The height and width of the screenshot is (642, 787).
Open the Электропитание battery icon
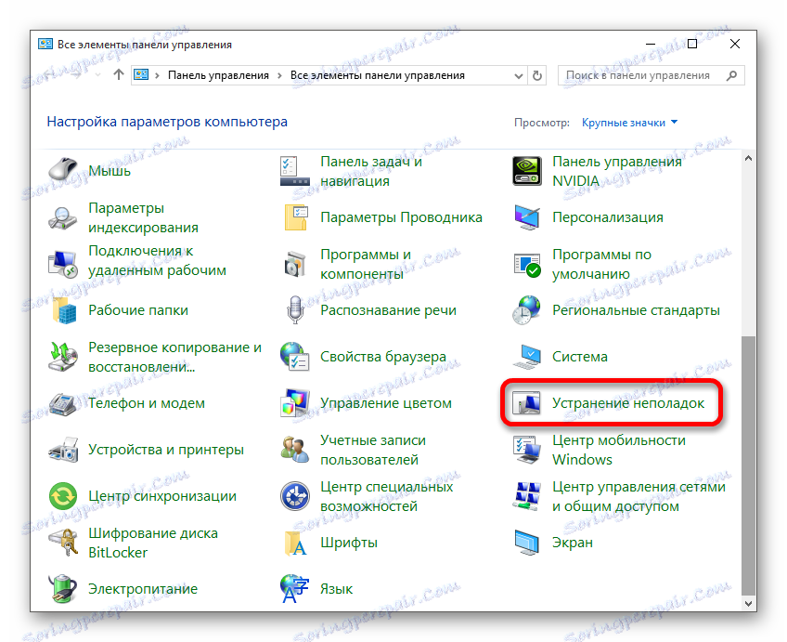click(x=63, y=589)
